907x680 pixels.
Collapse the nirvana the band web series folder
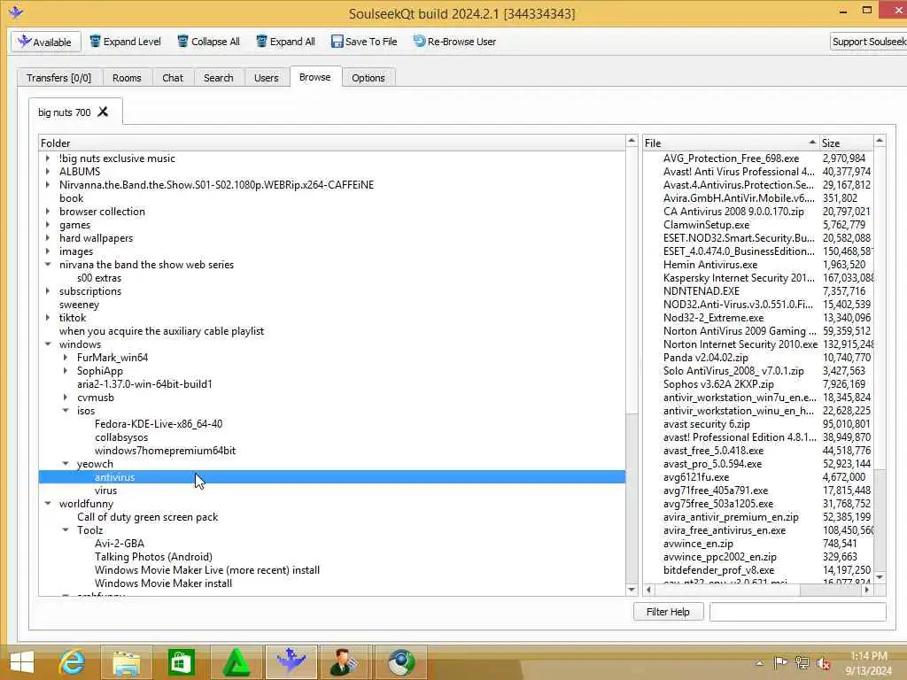48,264
